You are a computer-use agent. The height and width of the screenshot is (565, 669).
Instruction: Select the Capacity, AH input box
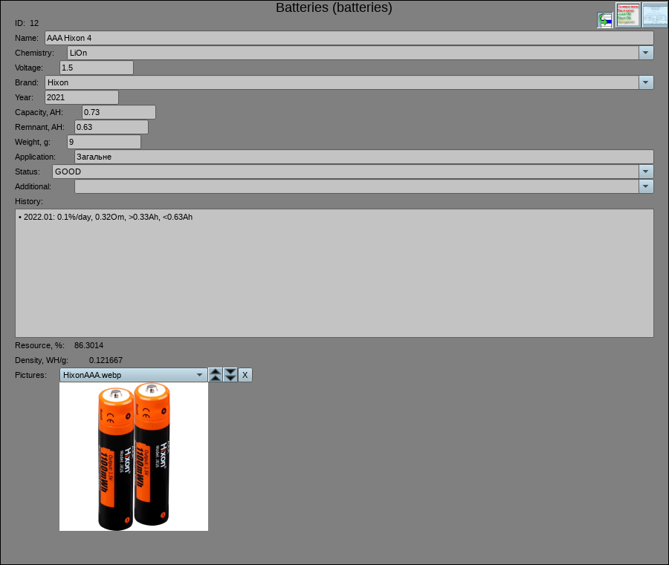pos(118,112)
